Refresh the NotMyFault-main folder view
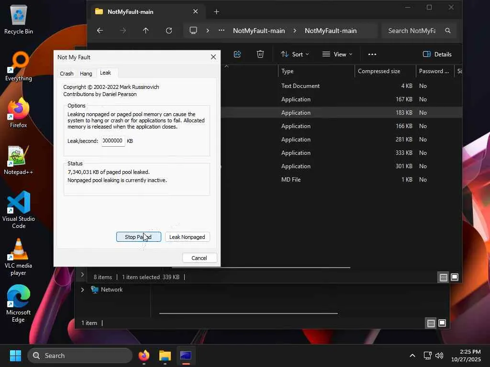The height and width of the screenshot is (367, 490). pyautogui.click(x=169, y=31)
